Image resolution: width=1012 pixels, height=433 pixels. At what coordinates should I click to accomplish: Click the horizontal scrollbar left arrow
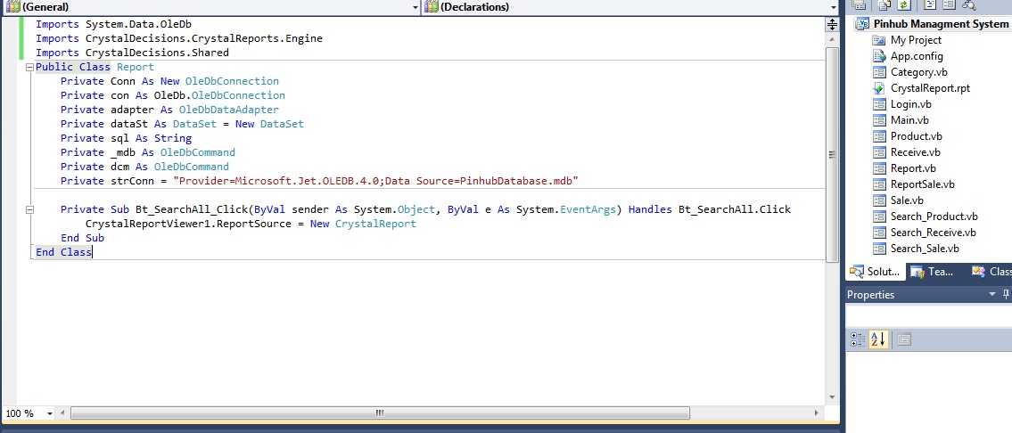pyautogui.click(x=63, y=413)
